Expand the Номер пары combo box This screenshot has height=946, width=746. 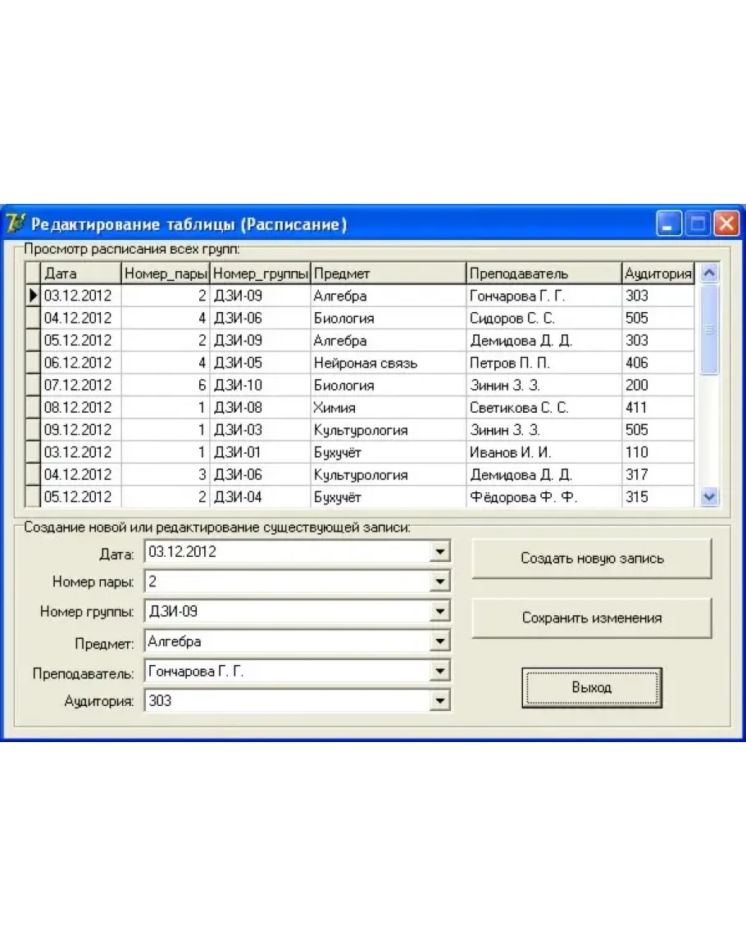441,582
